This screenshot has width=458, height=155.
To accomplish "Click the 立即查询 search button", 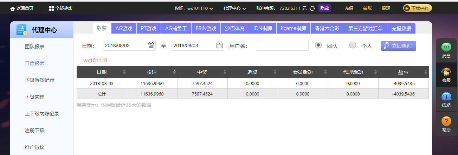I will point(399,45).
